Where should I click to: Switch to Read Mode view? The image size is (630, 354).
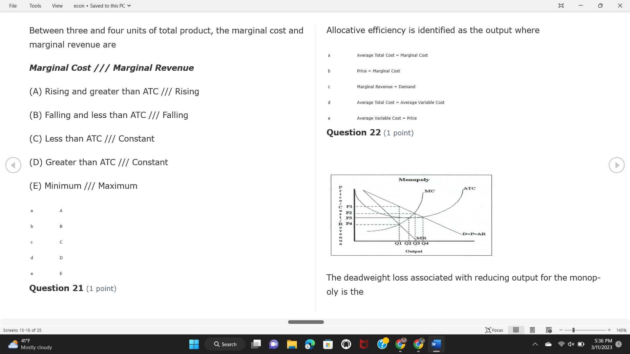pos(515,330)
